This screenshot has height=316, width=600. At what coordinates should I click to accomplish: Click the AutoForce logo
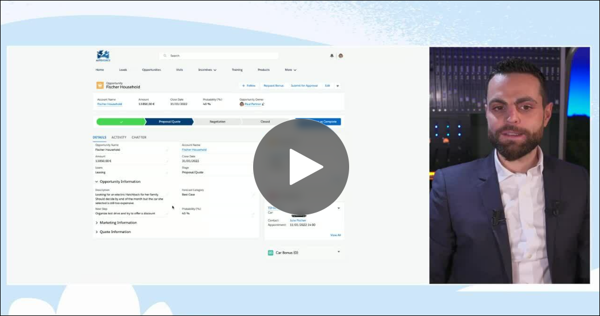[x=103, y=56]
